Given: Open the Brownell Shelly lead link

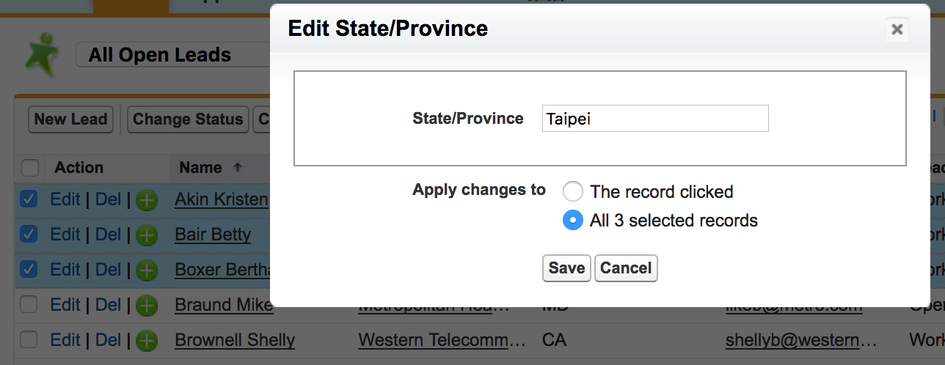Looking at the screenshot, I should (235, 341).
